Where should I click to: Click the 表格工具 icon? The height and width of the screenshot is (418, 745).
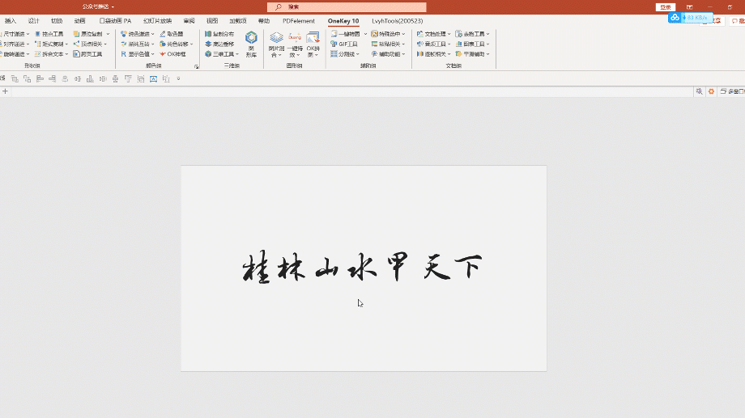point(458,34)
